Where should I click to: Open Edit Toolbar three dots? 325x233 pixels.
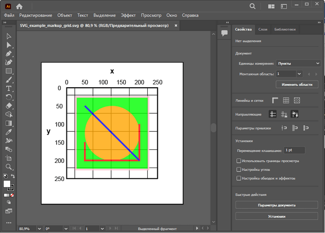point(9,223)
